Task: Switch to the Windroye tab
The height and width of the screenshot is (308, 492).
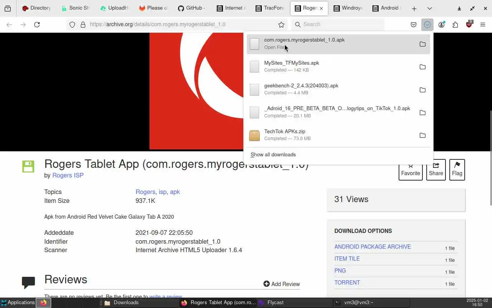Action: 348,8
